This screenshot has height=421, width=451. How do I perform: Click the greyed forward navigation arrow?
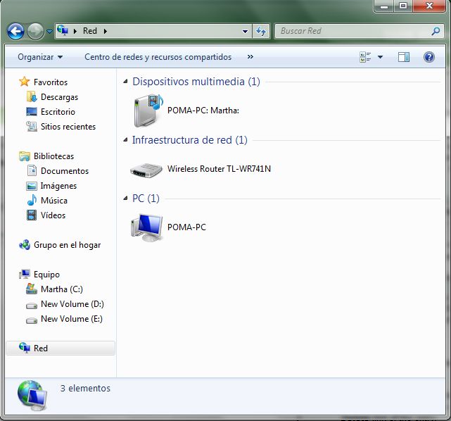(35, 31)
